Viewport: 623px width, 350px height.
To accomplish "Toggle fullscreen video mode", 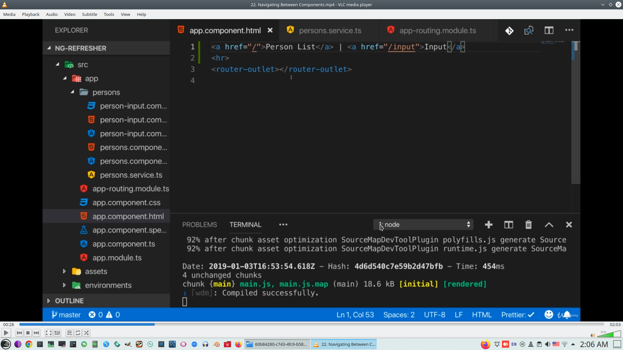I will [49, 333].
